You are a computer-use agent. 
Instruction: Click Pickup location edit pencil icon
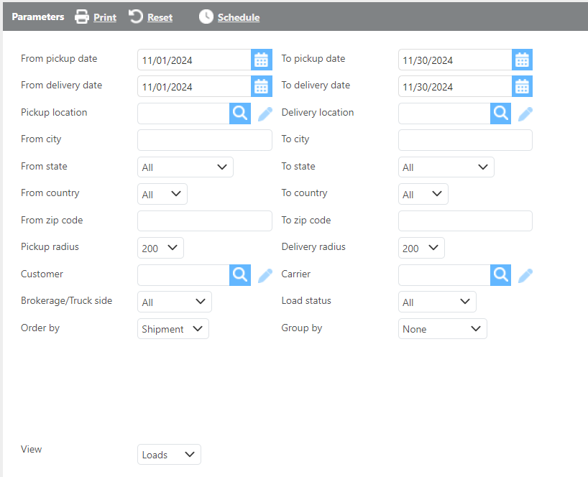pos(265,114)
